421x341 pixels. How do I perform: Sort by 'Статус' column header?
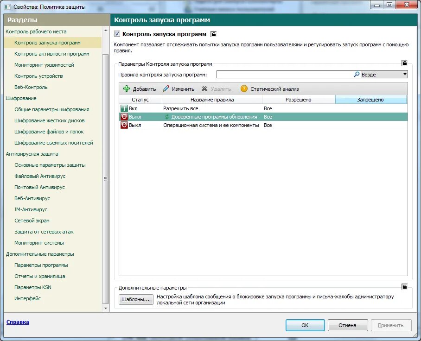140,100
